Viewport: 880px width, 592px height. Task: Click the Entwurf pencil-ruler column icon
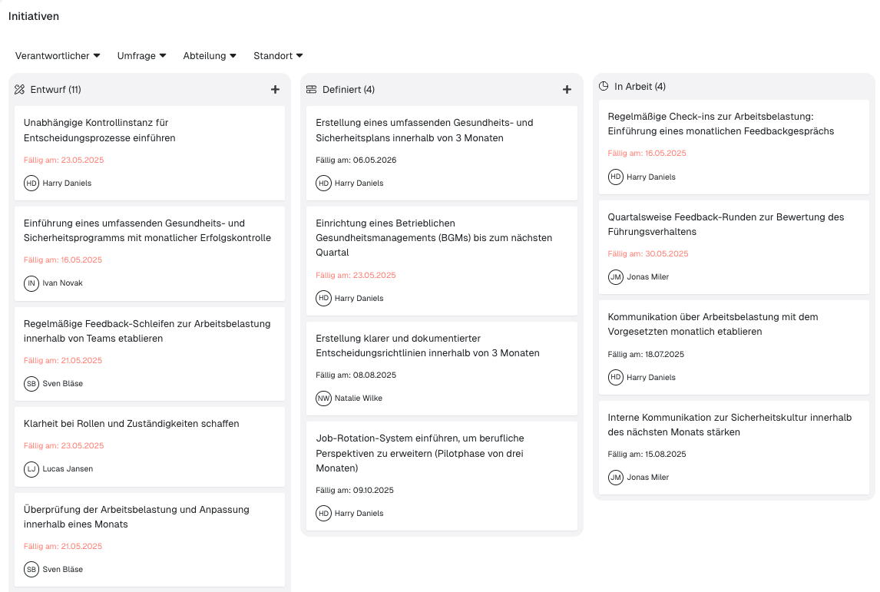tap(20, 90)
